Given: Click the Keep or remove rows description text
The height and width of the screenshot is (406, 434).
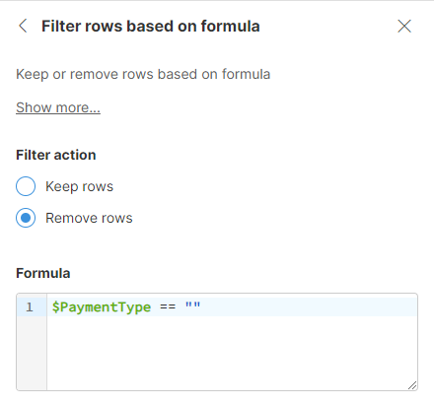Looking at the screenshot, I should click(x=143, y=74).
